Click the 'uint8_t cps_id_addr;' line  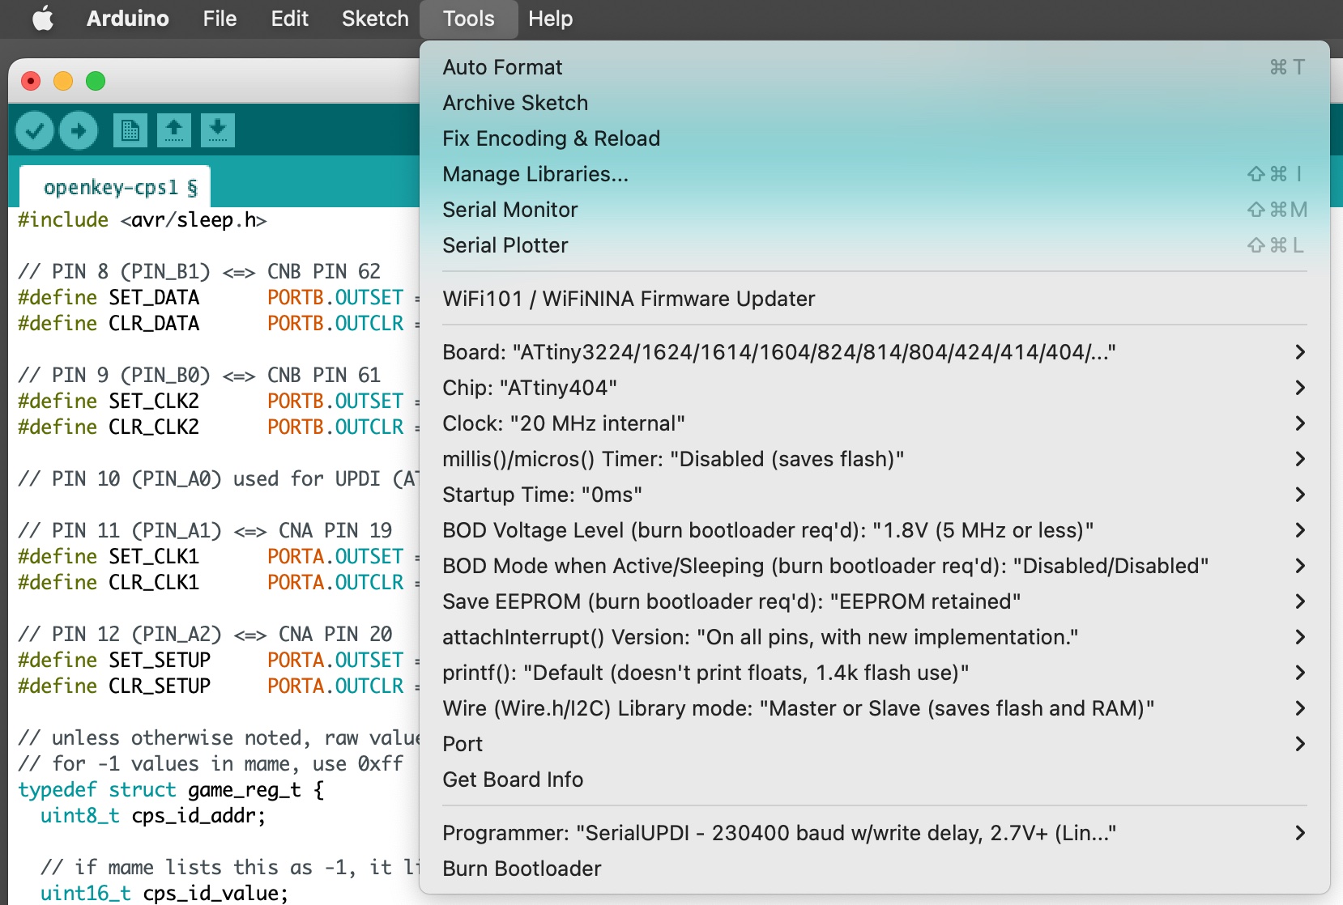pos(153,816)
